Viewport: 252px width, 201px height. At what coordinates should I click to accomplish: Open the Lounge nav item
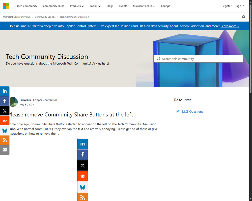point(166,6)
